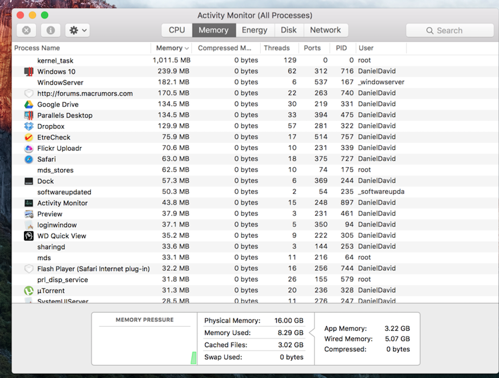Open the gear action menu dropdown
This screenshot has height=378, width=499.
[78, 30]
